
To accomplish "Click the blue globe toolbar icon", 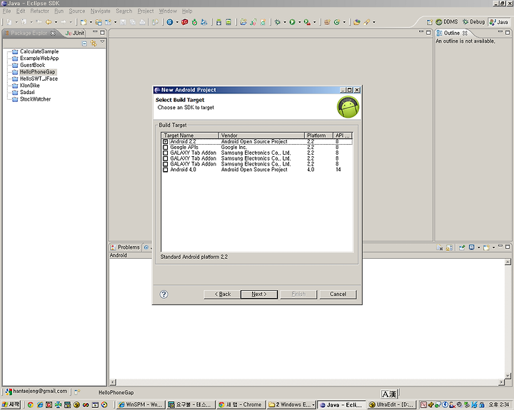I will tap(170, 22).
